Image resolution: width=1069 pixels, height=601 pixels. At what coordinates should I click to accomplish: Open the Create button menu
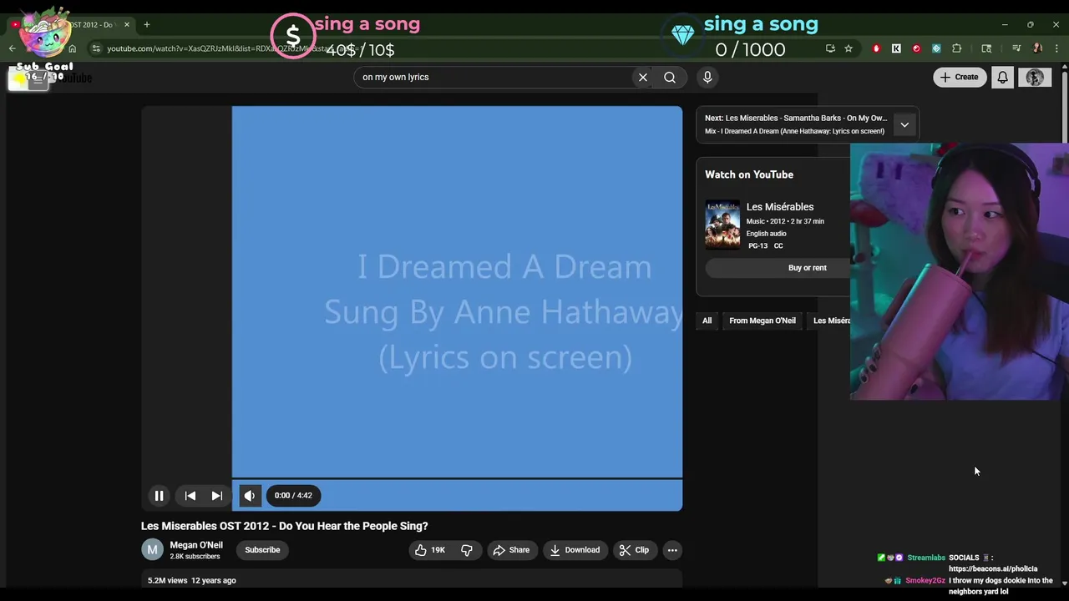pyautogui.click(x=960, y=78)
